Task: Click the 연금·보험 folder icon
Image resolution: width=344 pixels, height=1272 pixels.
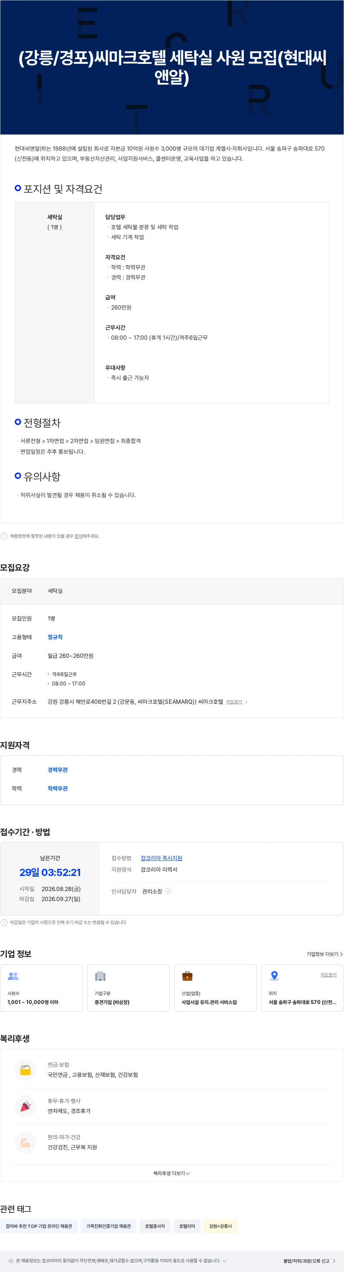Action: coord(26,1070)
